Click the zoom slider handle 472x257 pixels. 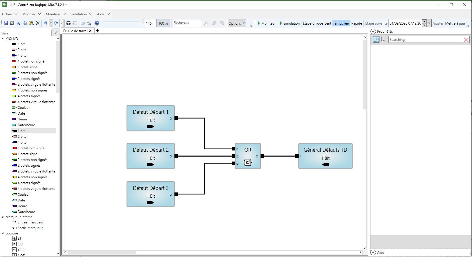tap(142, 22)
